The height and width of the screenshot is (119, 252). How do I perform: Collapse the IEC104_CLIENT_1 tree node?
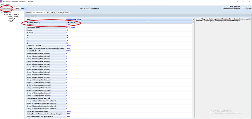(x=4, y=14)
